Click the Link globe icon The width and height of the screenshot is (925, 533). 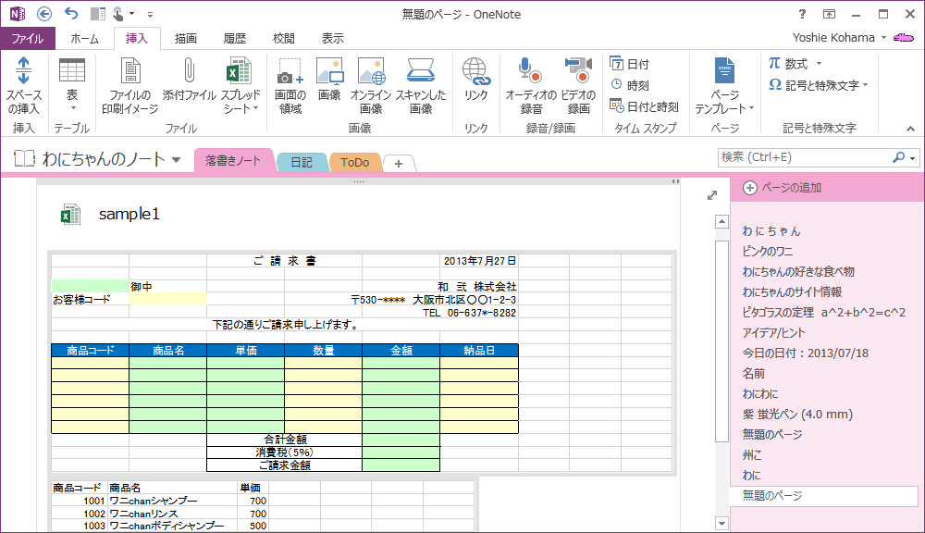tap(476, 71)
